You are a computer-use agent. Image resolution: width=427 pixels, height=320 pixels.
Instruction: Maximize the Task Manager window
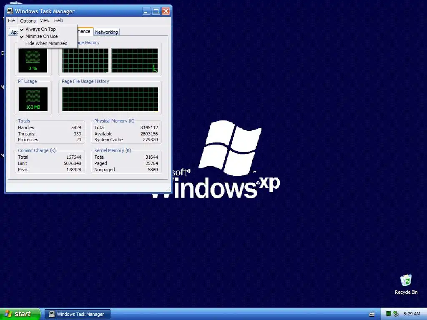pyautogui.click(x=156, y=11)
